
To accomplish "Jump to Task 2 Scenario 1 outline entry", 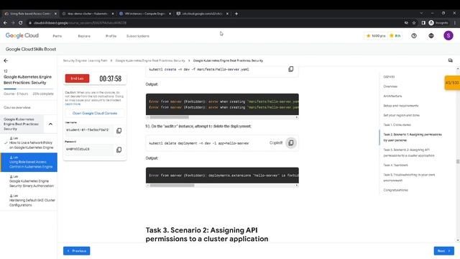I will tap(413, 137).
